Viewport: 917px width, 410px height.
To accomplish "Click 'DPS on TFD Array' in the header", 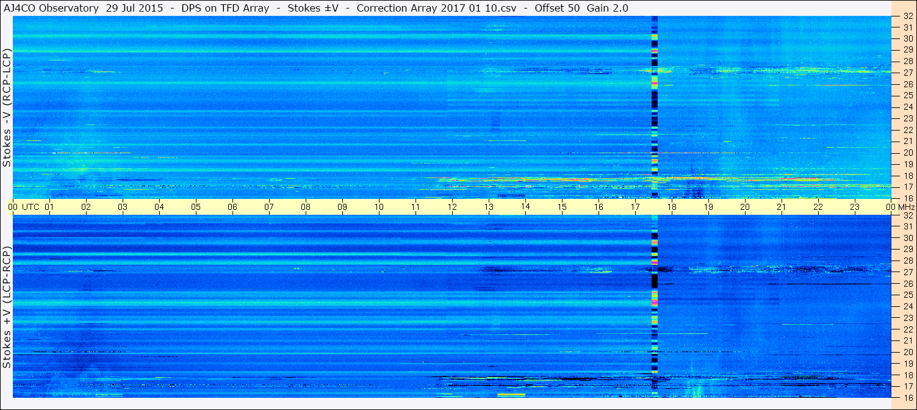I will [x=225, y=8].
